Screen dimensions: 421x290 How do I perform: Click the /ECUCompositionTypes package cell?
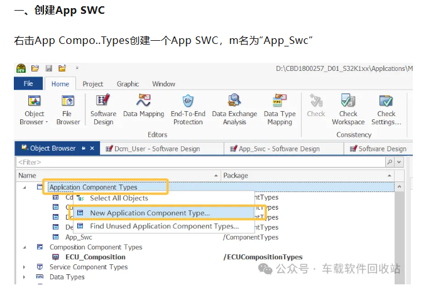263,257
